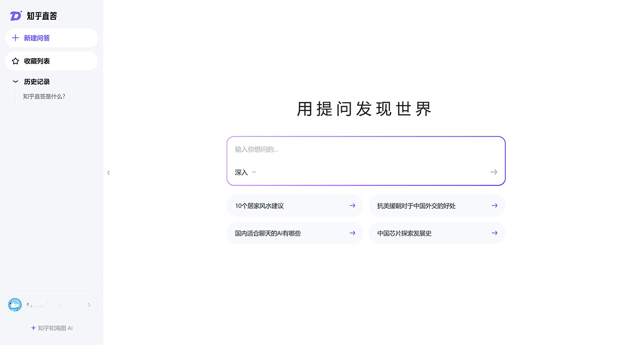The height and width of the screenshot is (345, 629).
Task: Expand the user profile with the right chevron
Action: [x=89, y=304]
